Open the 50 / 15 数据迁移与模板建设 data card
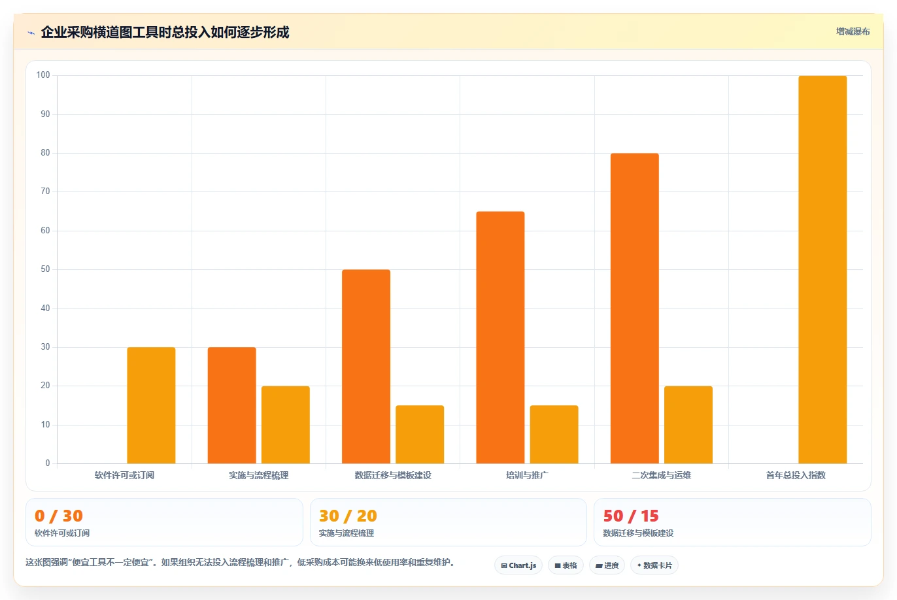Viewport: 897px width, 600px height. coord(732,522)
